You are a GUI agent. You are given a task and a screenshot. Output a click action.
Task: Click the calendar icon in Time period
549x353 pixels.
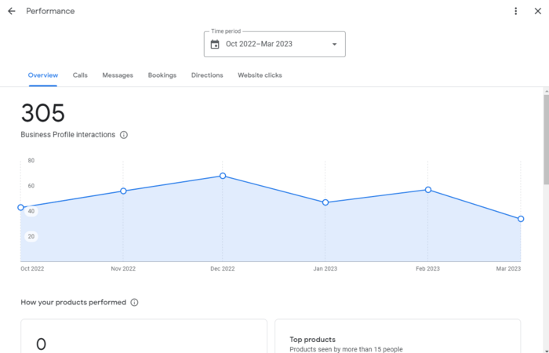(x=215, y=45)
